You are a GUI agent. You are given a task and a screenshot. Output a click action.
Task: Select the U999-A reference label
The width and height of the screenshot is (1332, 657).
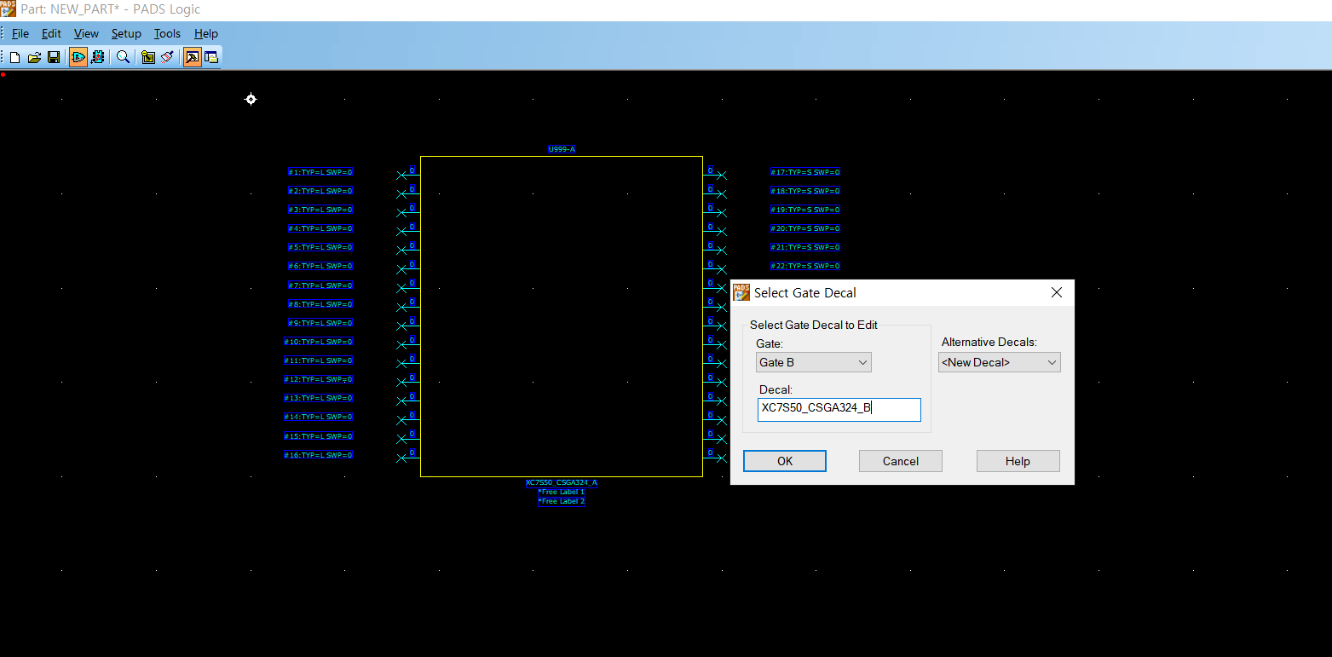(x=562, y=149)
